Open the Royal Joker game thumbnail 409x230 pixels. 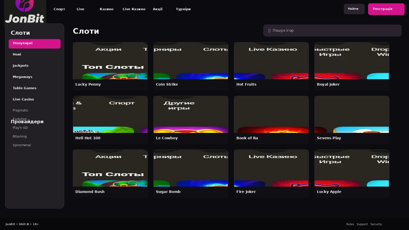pos(352,61)
